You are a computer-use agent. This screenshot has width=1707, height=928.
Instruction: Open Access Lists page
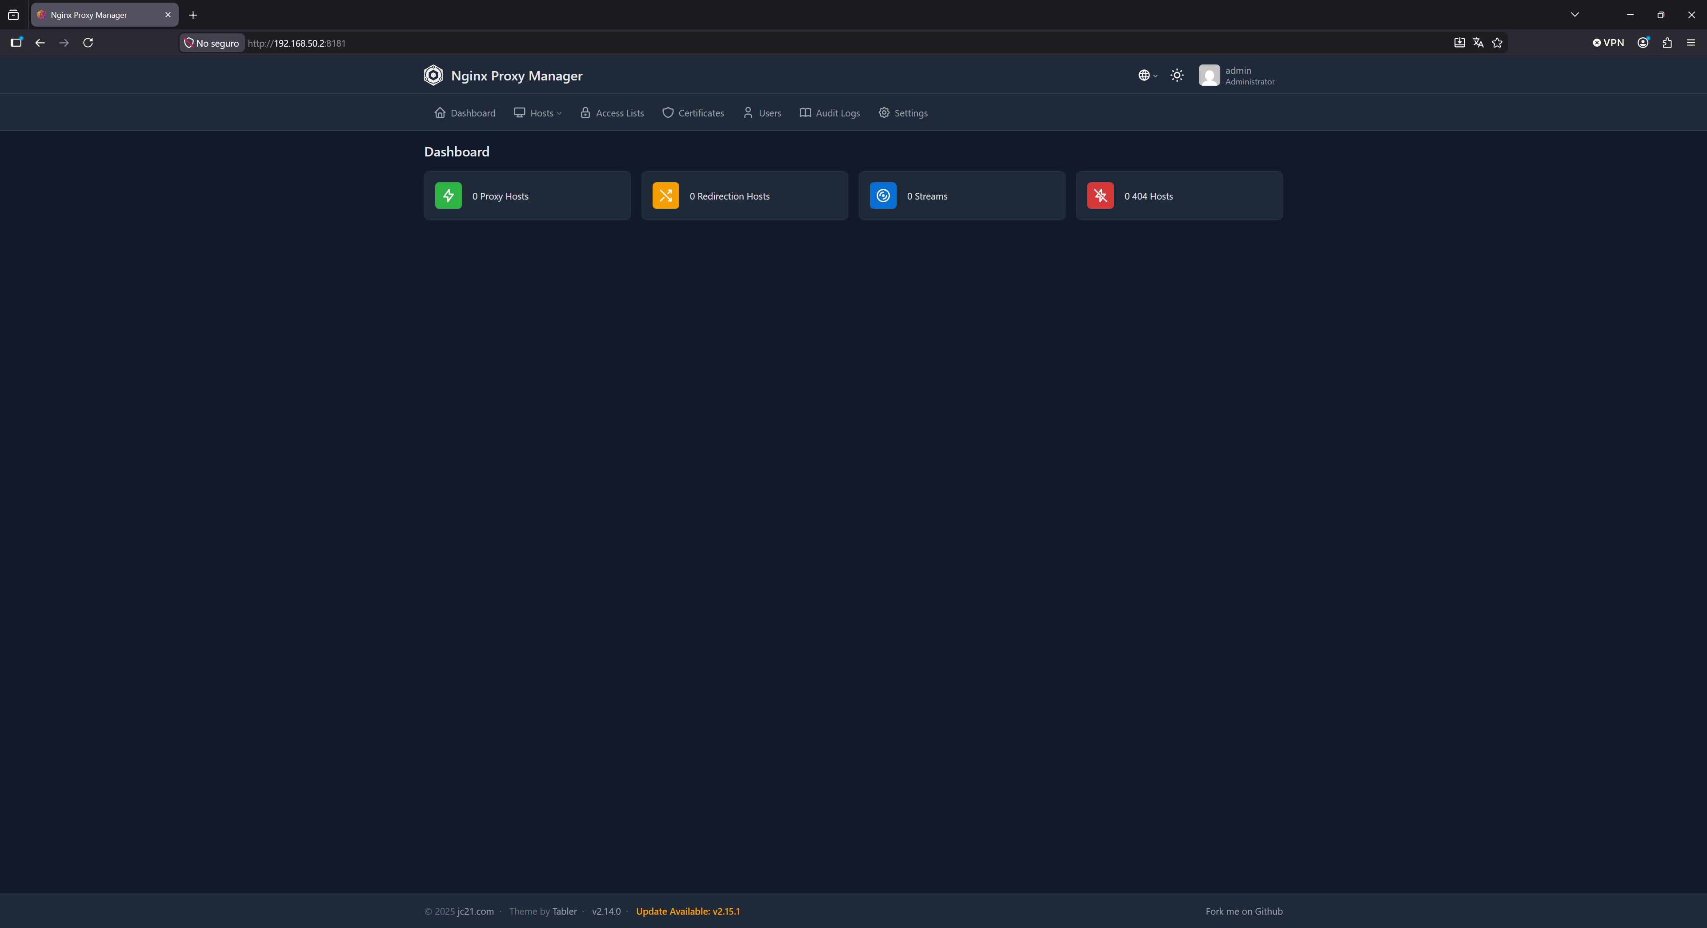pos(612,113)
